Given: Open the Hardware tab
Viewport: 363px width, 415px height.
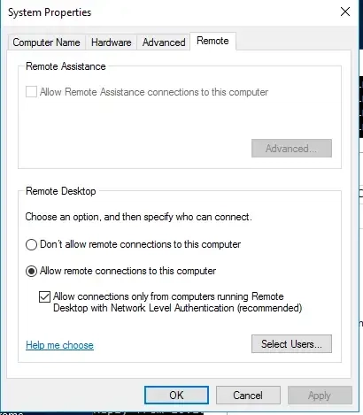Looking at the screenshot, I should pos(112,42).
